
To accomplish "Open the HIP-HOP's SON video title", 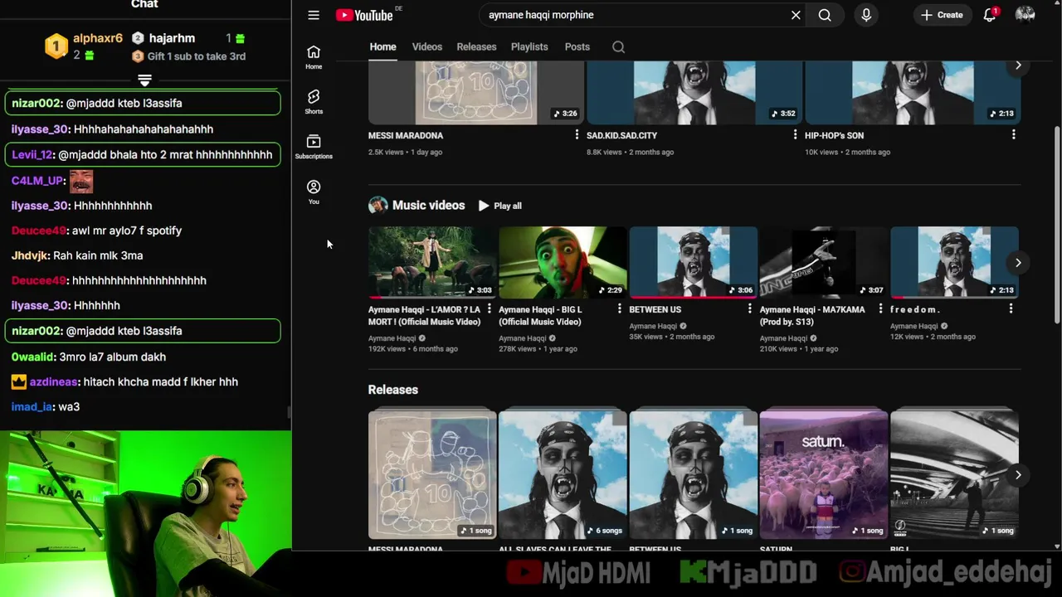I will [834, 135].
